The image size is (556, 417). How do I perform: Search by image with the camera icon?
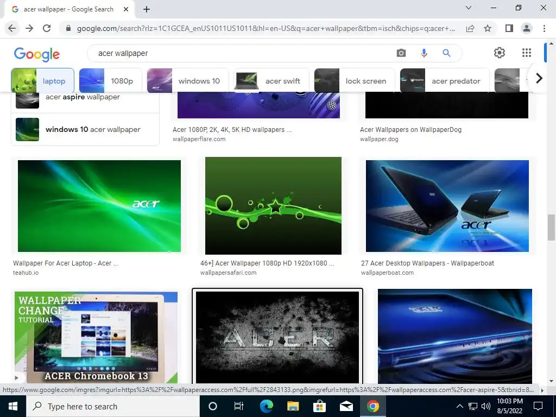(x=401, y=53)
